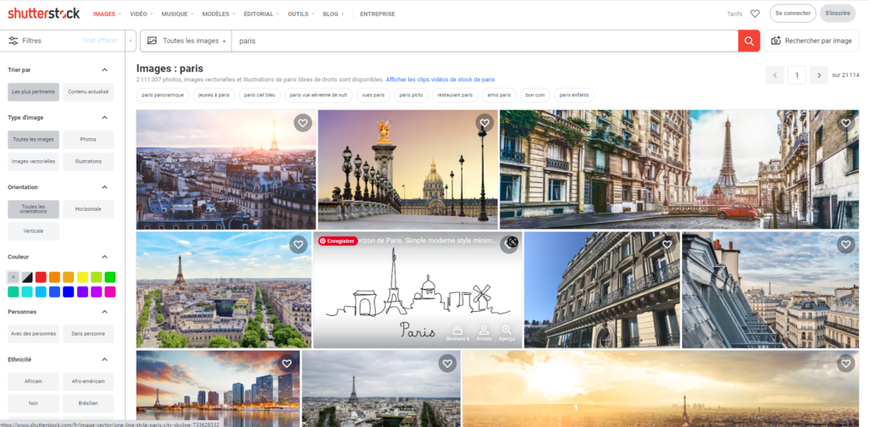This screenshot has width=869, height=427.
Task: Select the Africain ethnicity filter
Action: tap(33, 381)
